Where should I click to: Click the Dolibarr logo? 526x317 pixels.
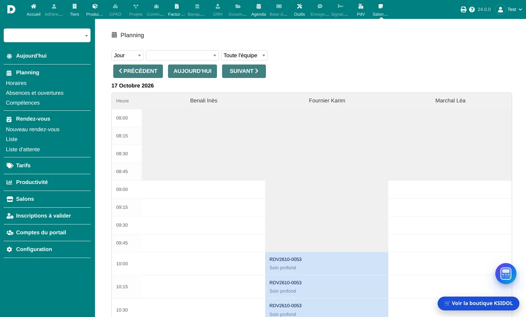[11, 9]
